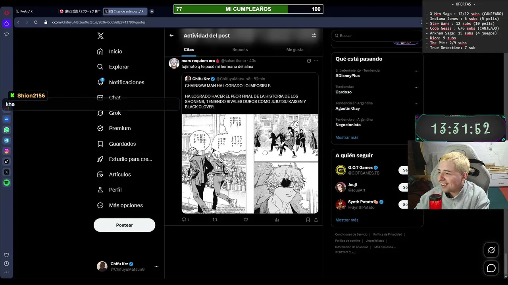This screenshot has width=508, height=285.
Task: Open options for Agustín Giay trend
Action: [x=416, y=104]
